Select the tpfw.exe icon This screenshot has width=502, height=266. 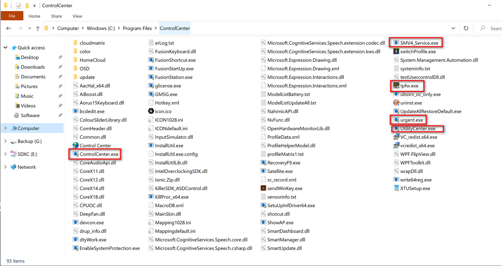(396, 86)
